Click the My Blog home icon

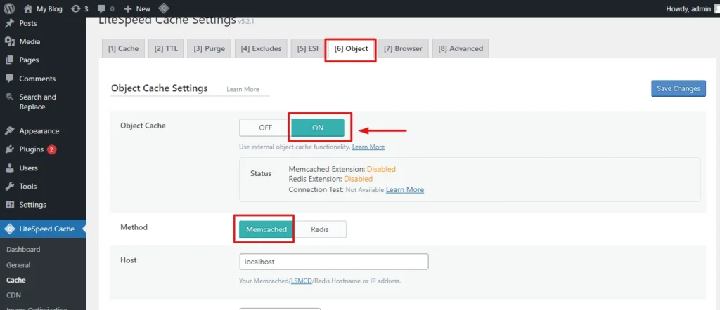coord(28,8)
